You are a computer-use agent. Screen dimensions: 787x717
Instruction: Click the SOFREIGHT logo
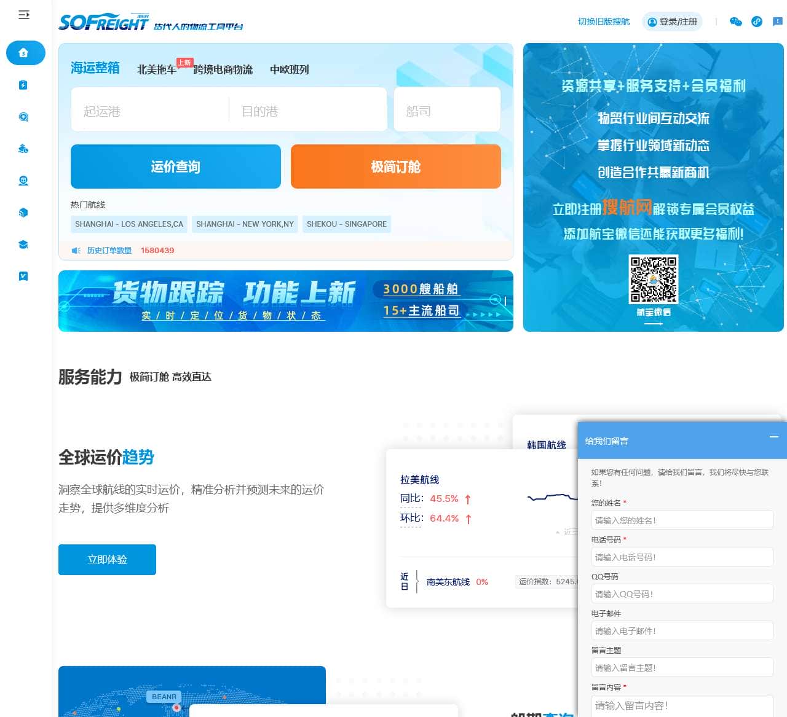[103, 22]
